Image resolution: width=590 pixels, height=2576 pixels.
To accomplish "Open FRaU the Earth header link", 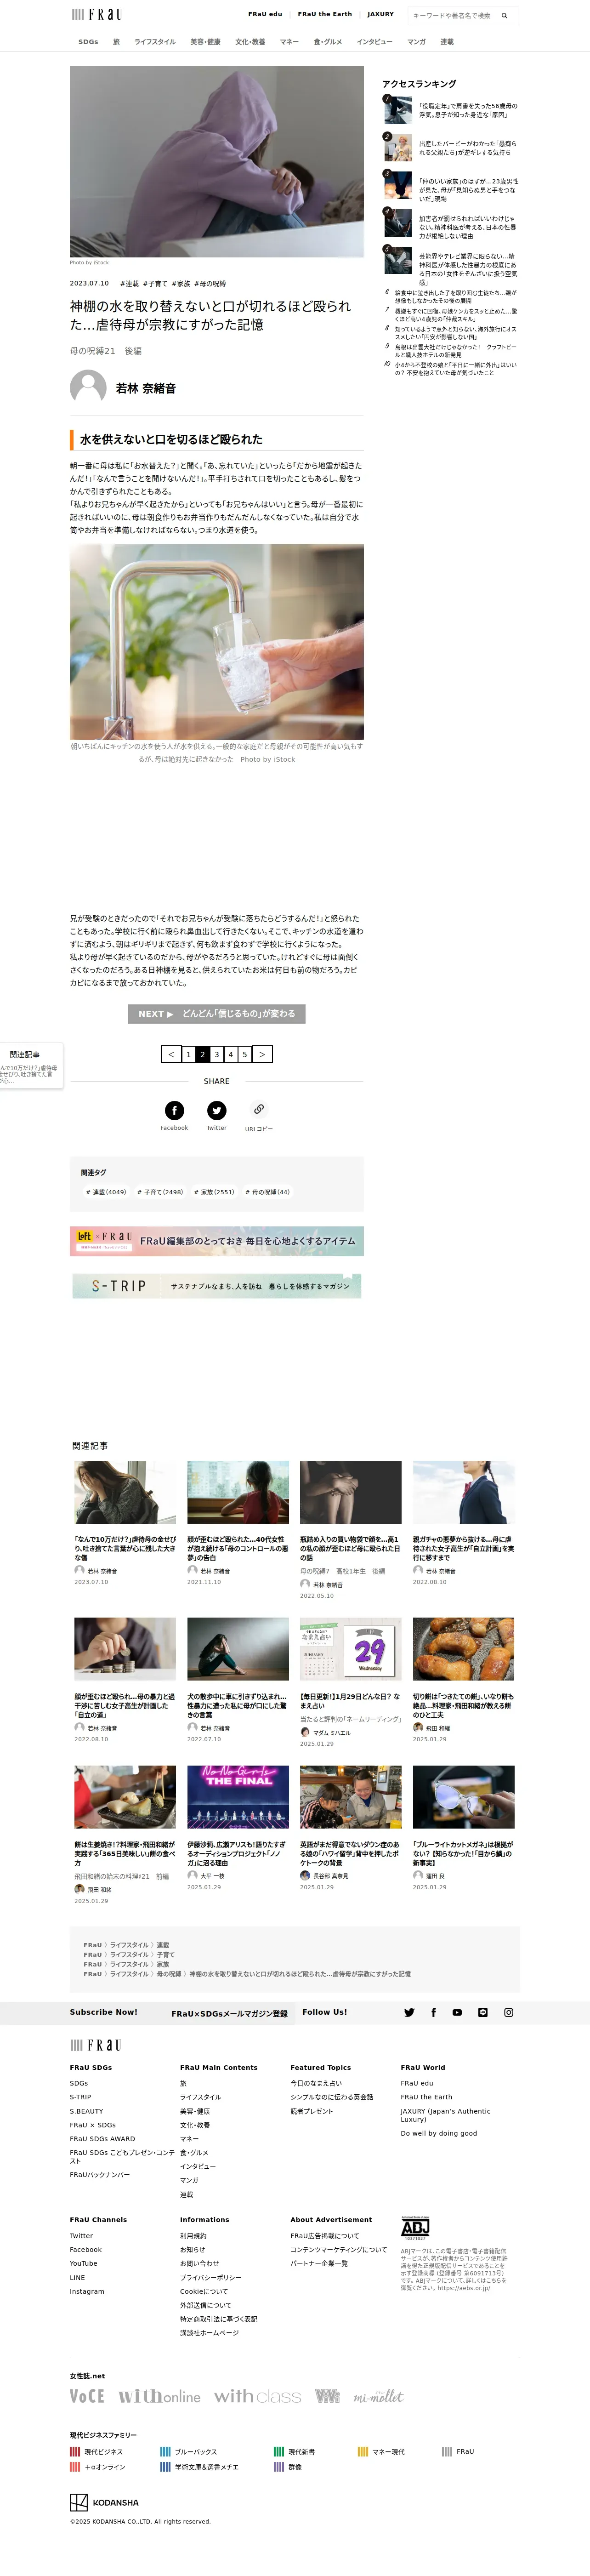I will tap(325, 14).
